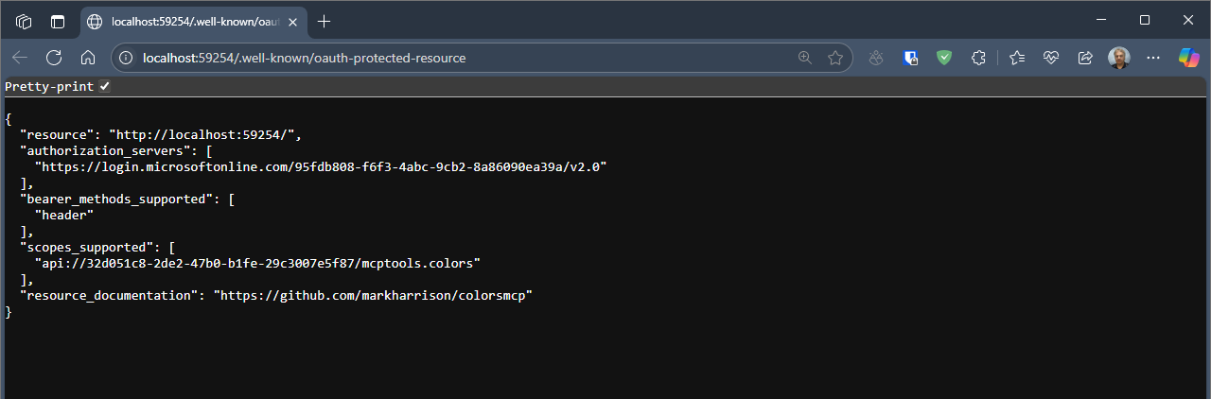Open the user profile avatar

coord(1119,58)
